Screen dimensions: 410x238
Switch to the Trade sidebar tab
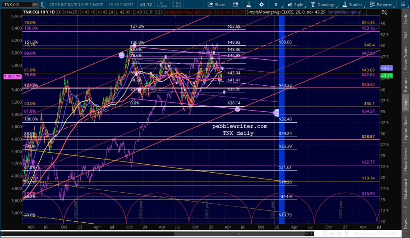click(x=406, y=19)
